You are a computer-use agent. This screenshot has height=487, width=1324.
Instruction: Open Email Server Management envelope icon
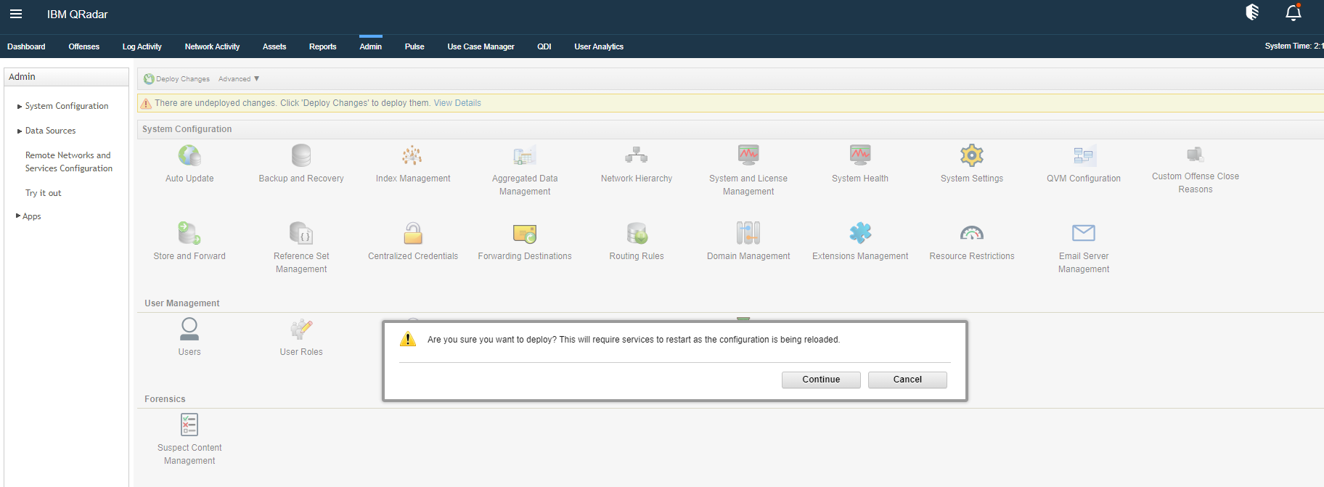[x=1084, y=233]
